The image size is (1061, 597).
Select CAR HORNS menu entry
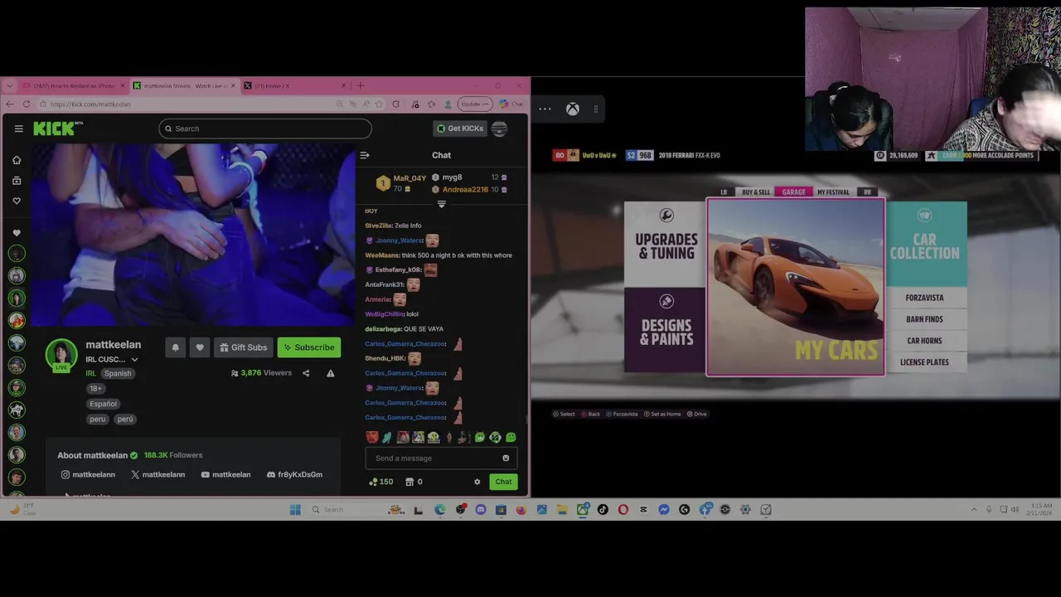tap(925, 341)
